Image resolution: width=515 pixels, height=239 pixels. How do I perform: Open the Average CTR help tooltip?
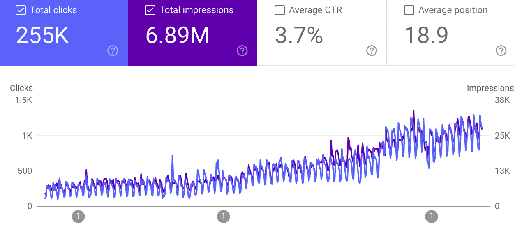372,51
